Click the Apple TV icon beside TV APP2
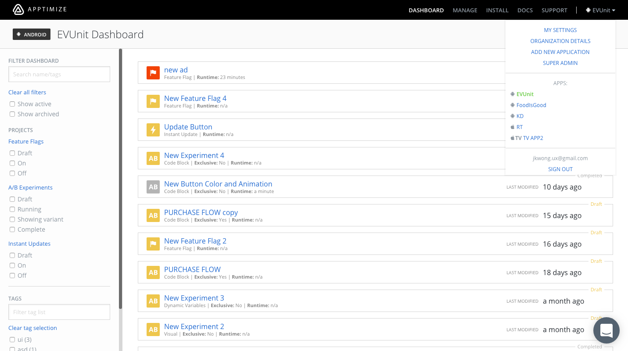Image resolution: width=628 pixels, height=351 pixels. (x=516, y=138)
